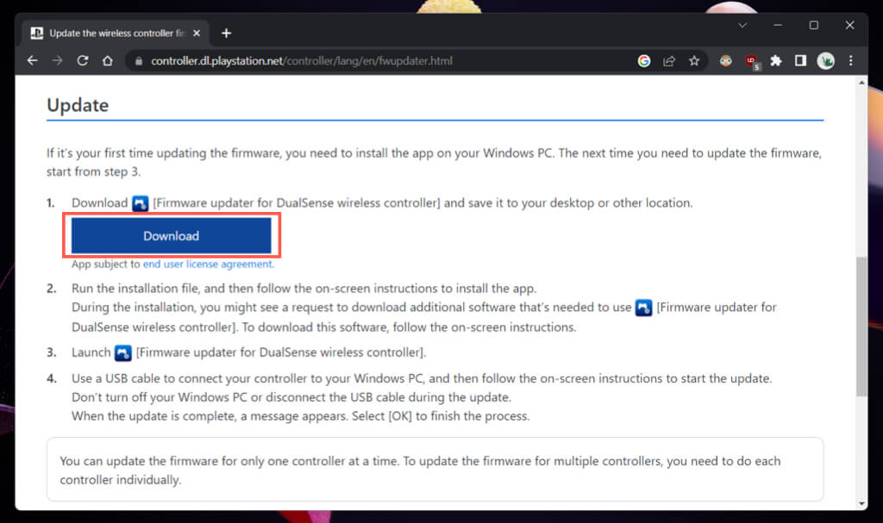Open the share page icon in the address bar
The width and height of the screenshot is (883, 523).
click(x=668, y=61)
